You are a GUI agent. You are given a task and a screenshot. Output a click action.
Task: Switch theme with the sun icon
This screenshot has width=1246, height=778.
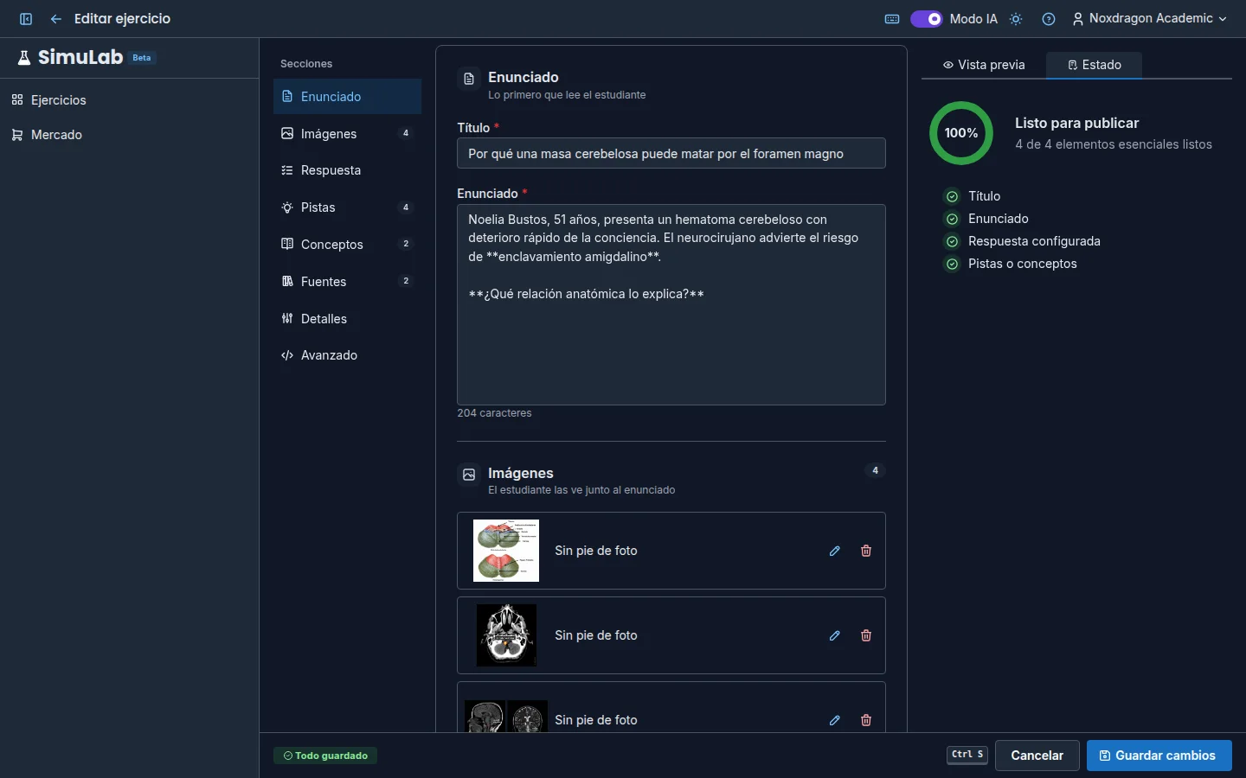click(x=1016, y=19)
